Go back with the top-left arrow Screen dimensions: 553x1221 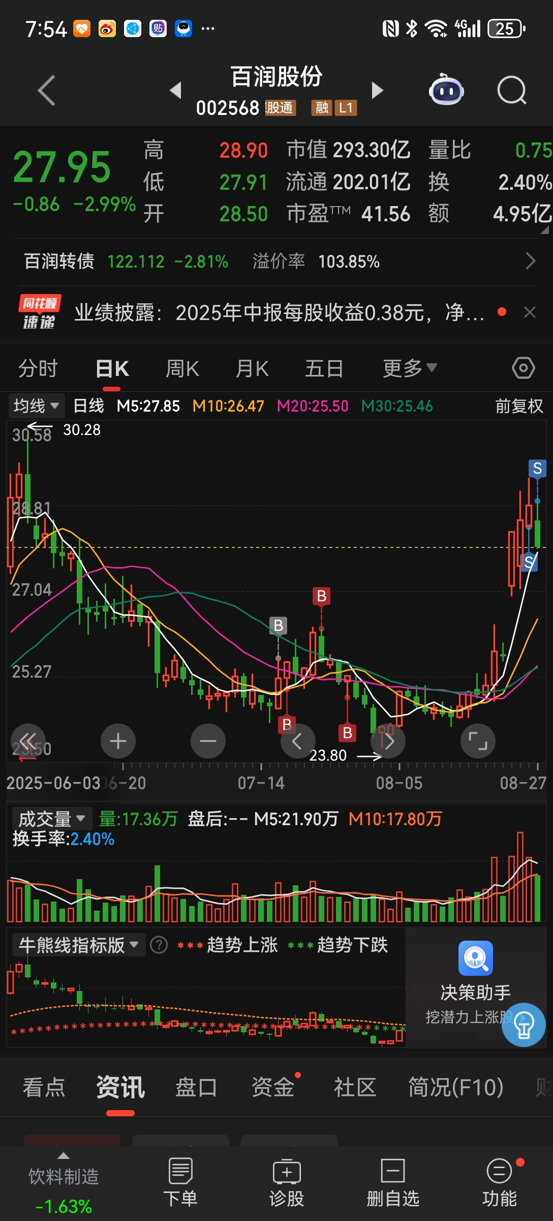coord(46,91)
